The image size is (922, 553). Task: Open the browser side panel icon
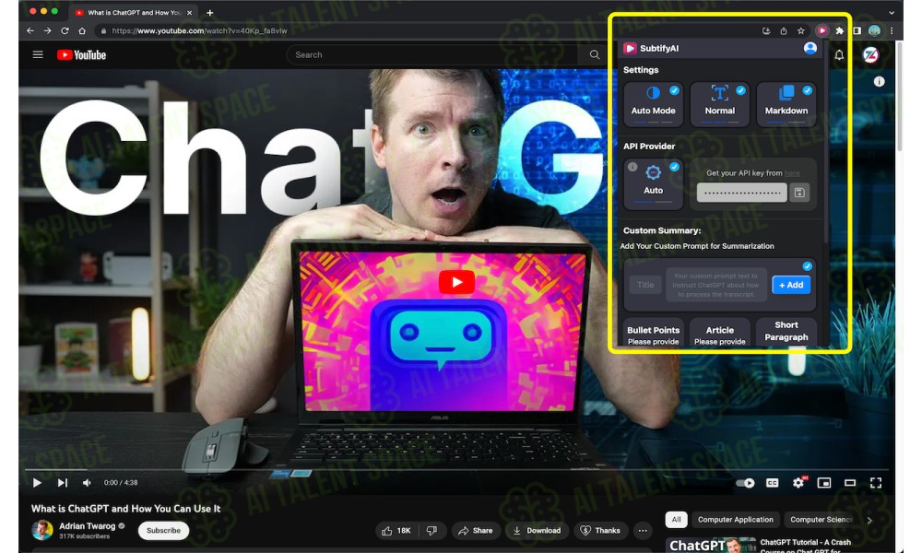[x=857, y=30]
